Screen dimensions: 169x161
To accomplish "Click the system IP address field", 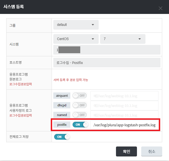I will (107, 50).
